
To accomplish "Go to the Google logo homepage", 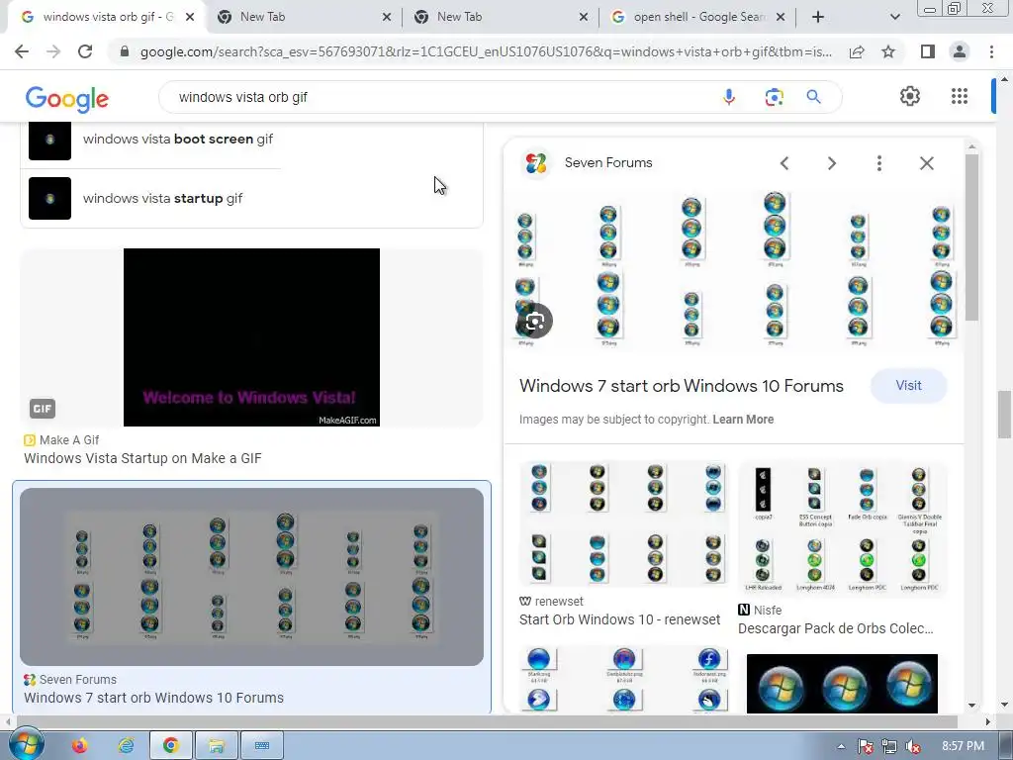I will pos(67,99).
